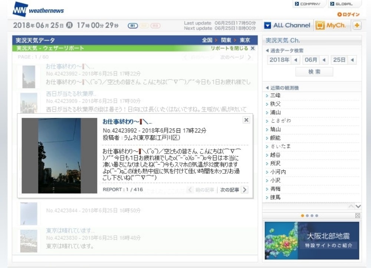Select the m2 update interval toggle
371x268 pixels.
[144, 26]
